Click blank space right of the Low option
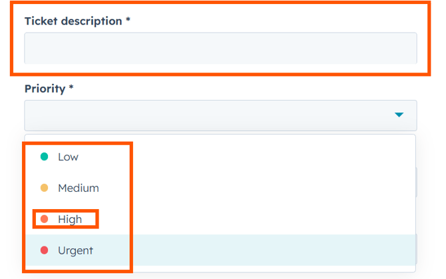Viewport: 446px width, 279px height. click(280, 157)
